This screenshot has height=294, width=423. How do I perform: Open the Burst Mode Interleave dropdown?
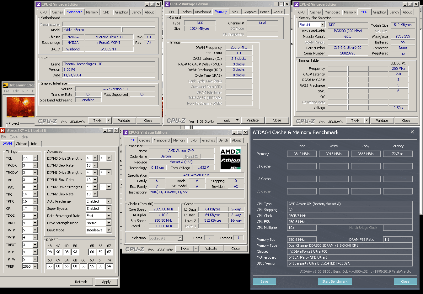click(x=109, y=230)
